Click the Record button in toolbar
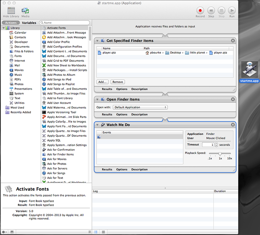The width and height of the screenshot is (260, 235). click(x=200, y=11)
